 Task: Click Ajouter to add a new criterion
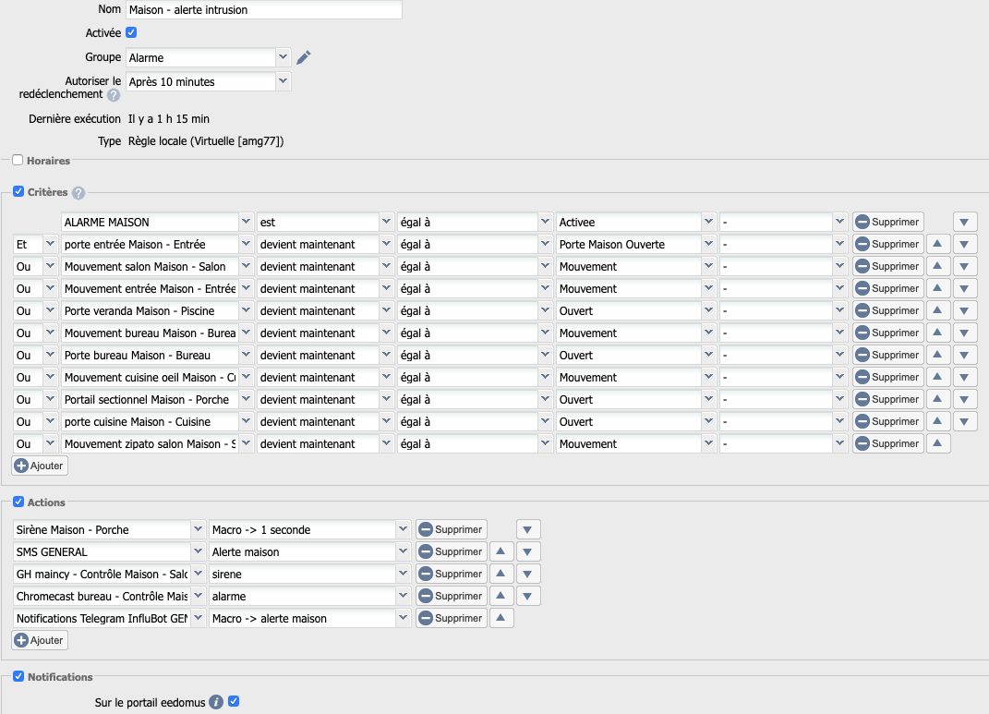click(x=40, y=466)
